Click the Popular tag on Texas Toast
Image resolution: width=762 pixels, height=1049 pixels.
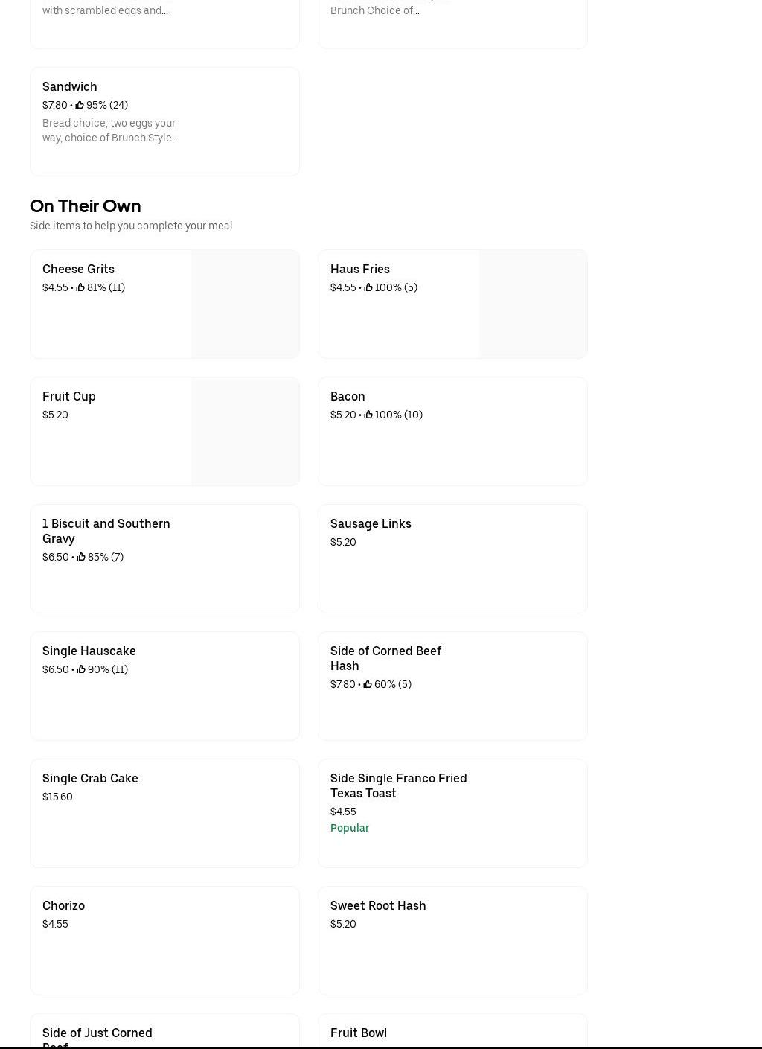click(350, 828)
